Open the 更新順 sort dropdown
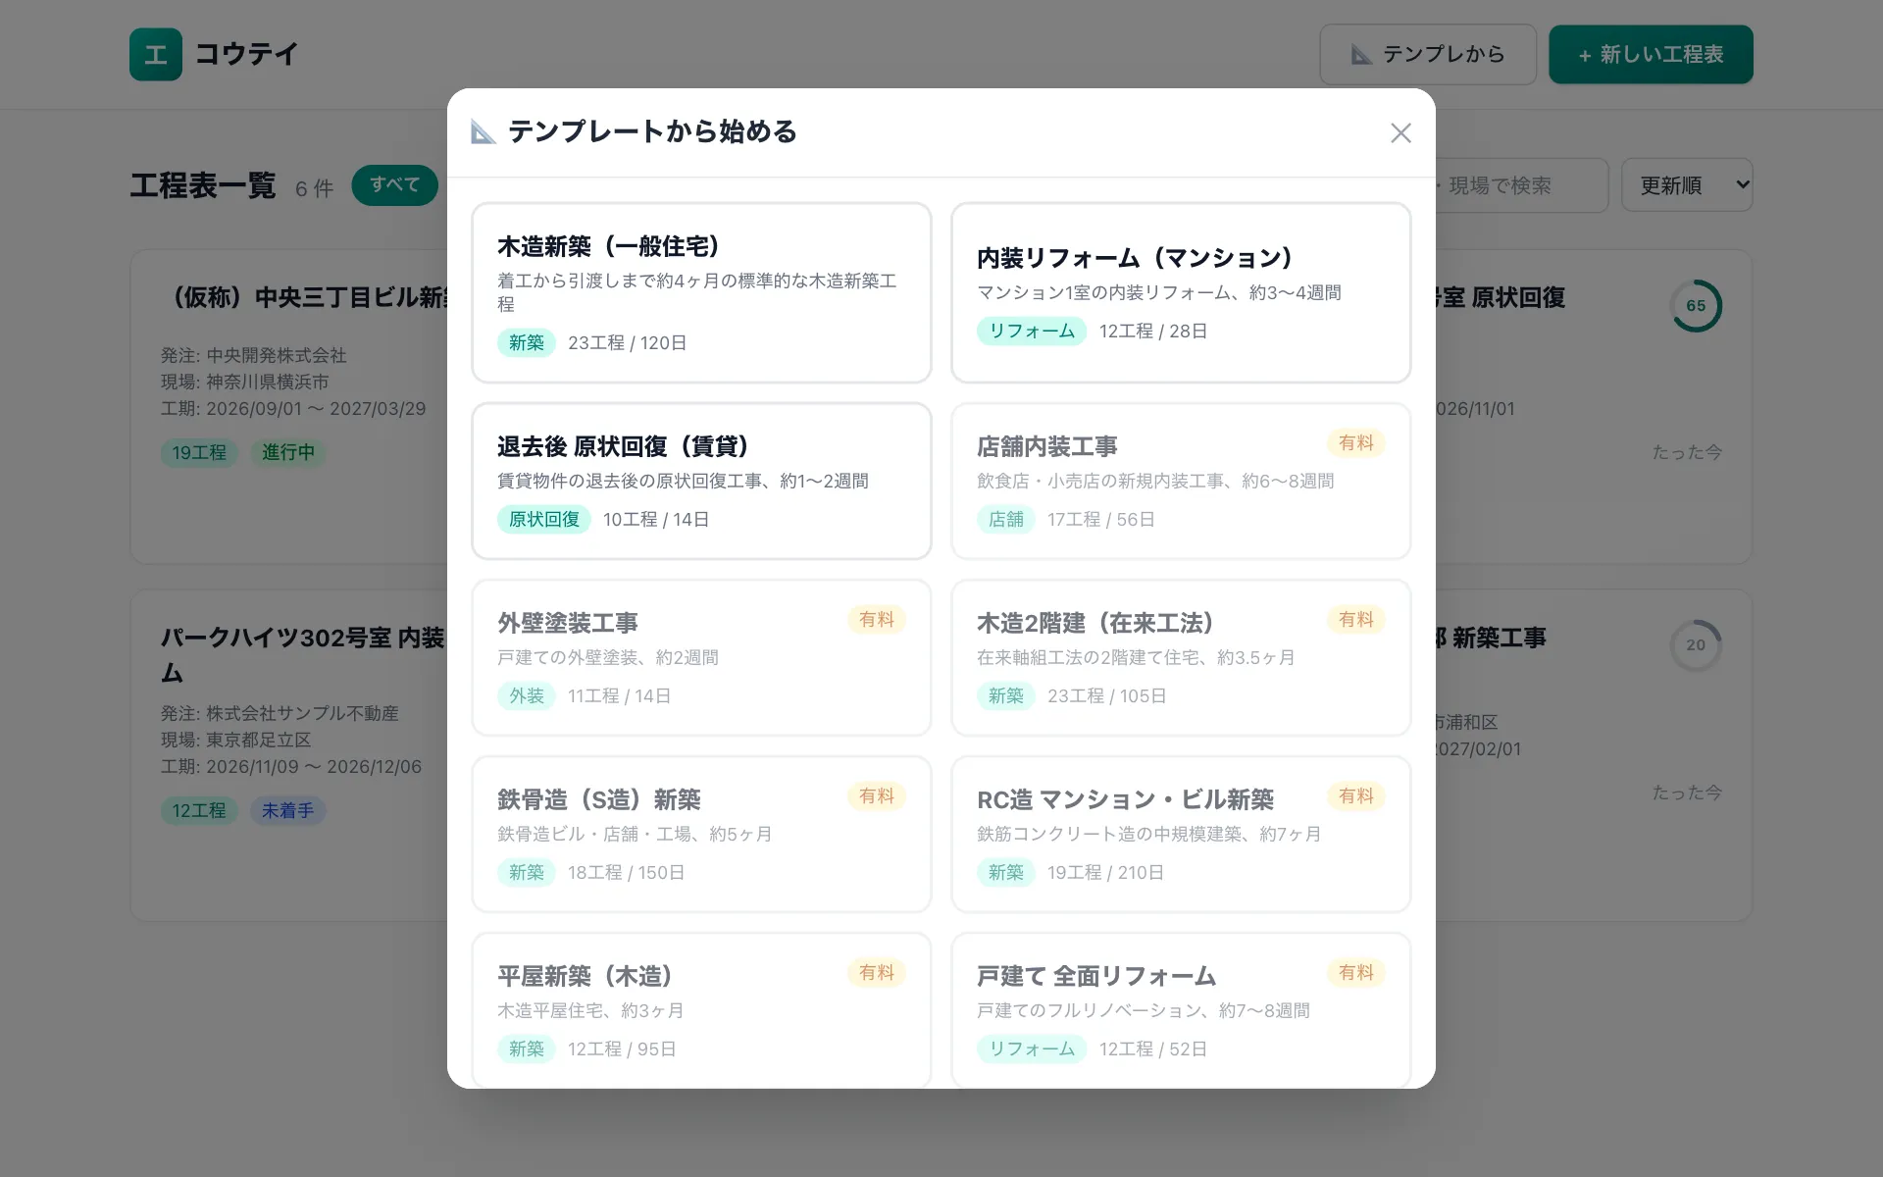The height and width of the screenshot is (1177, 1883). pos(1687,185)
